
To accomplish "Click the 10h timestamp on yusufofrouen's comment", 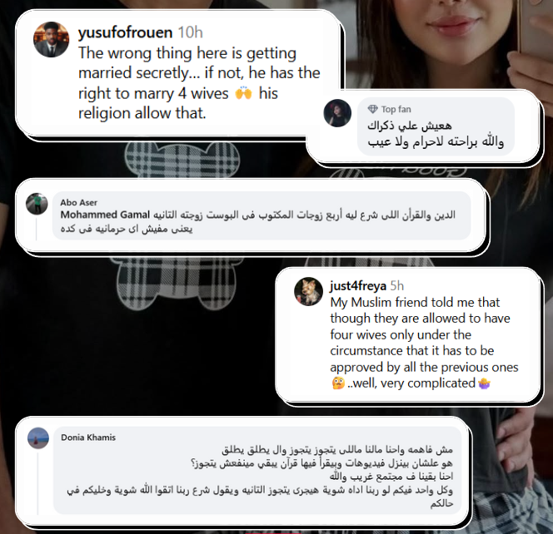I will (190, 32).
